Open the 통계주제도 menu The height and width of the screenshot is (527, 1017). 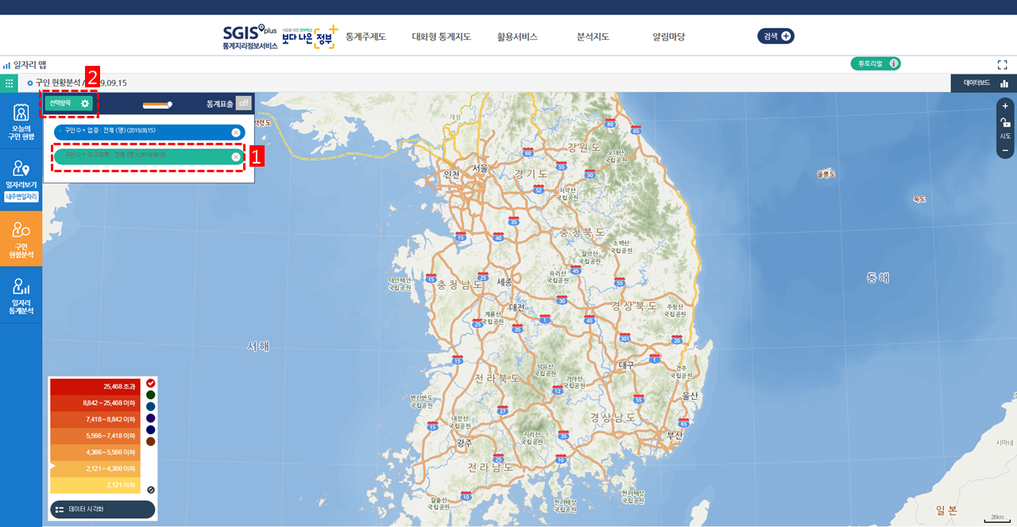point(365,37)
